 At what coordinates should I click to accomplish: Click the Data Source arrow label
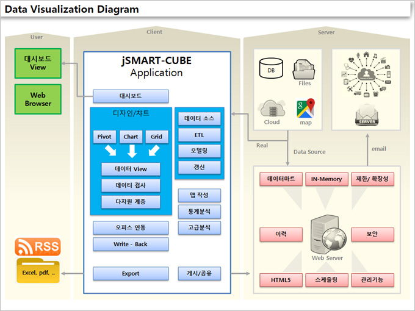(309, 152)
